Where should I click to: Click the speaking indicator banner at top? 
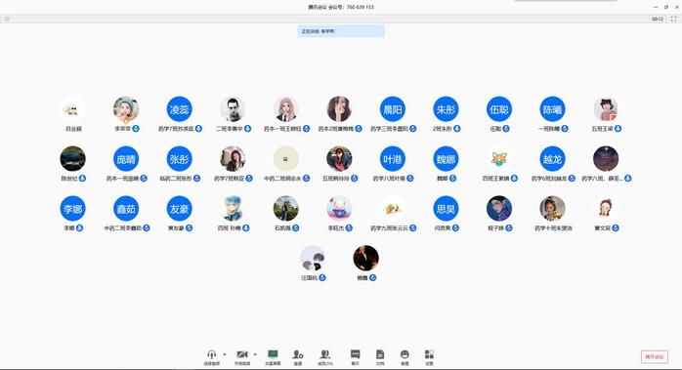(341, 31)
